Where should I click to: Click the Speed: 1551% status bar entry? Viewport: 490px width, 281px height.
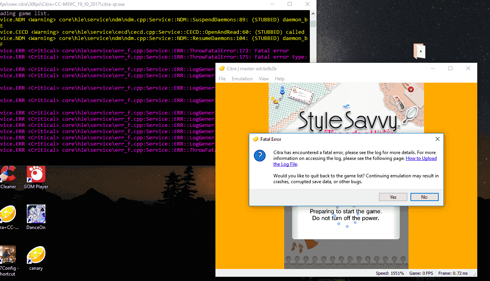click(x=390, y=273)
